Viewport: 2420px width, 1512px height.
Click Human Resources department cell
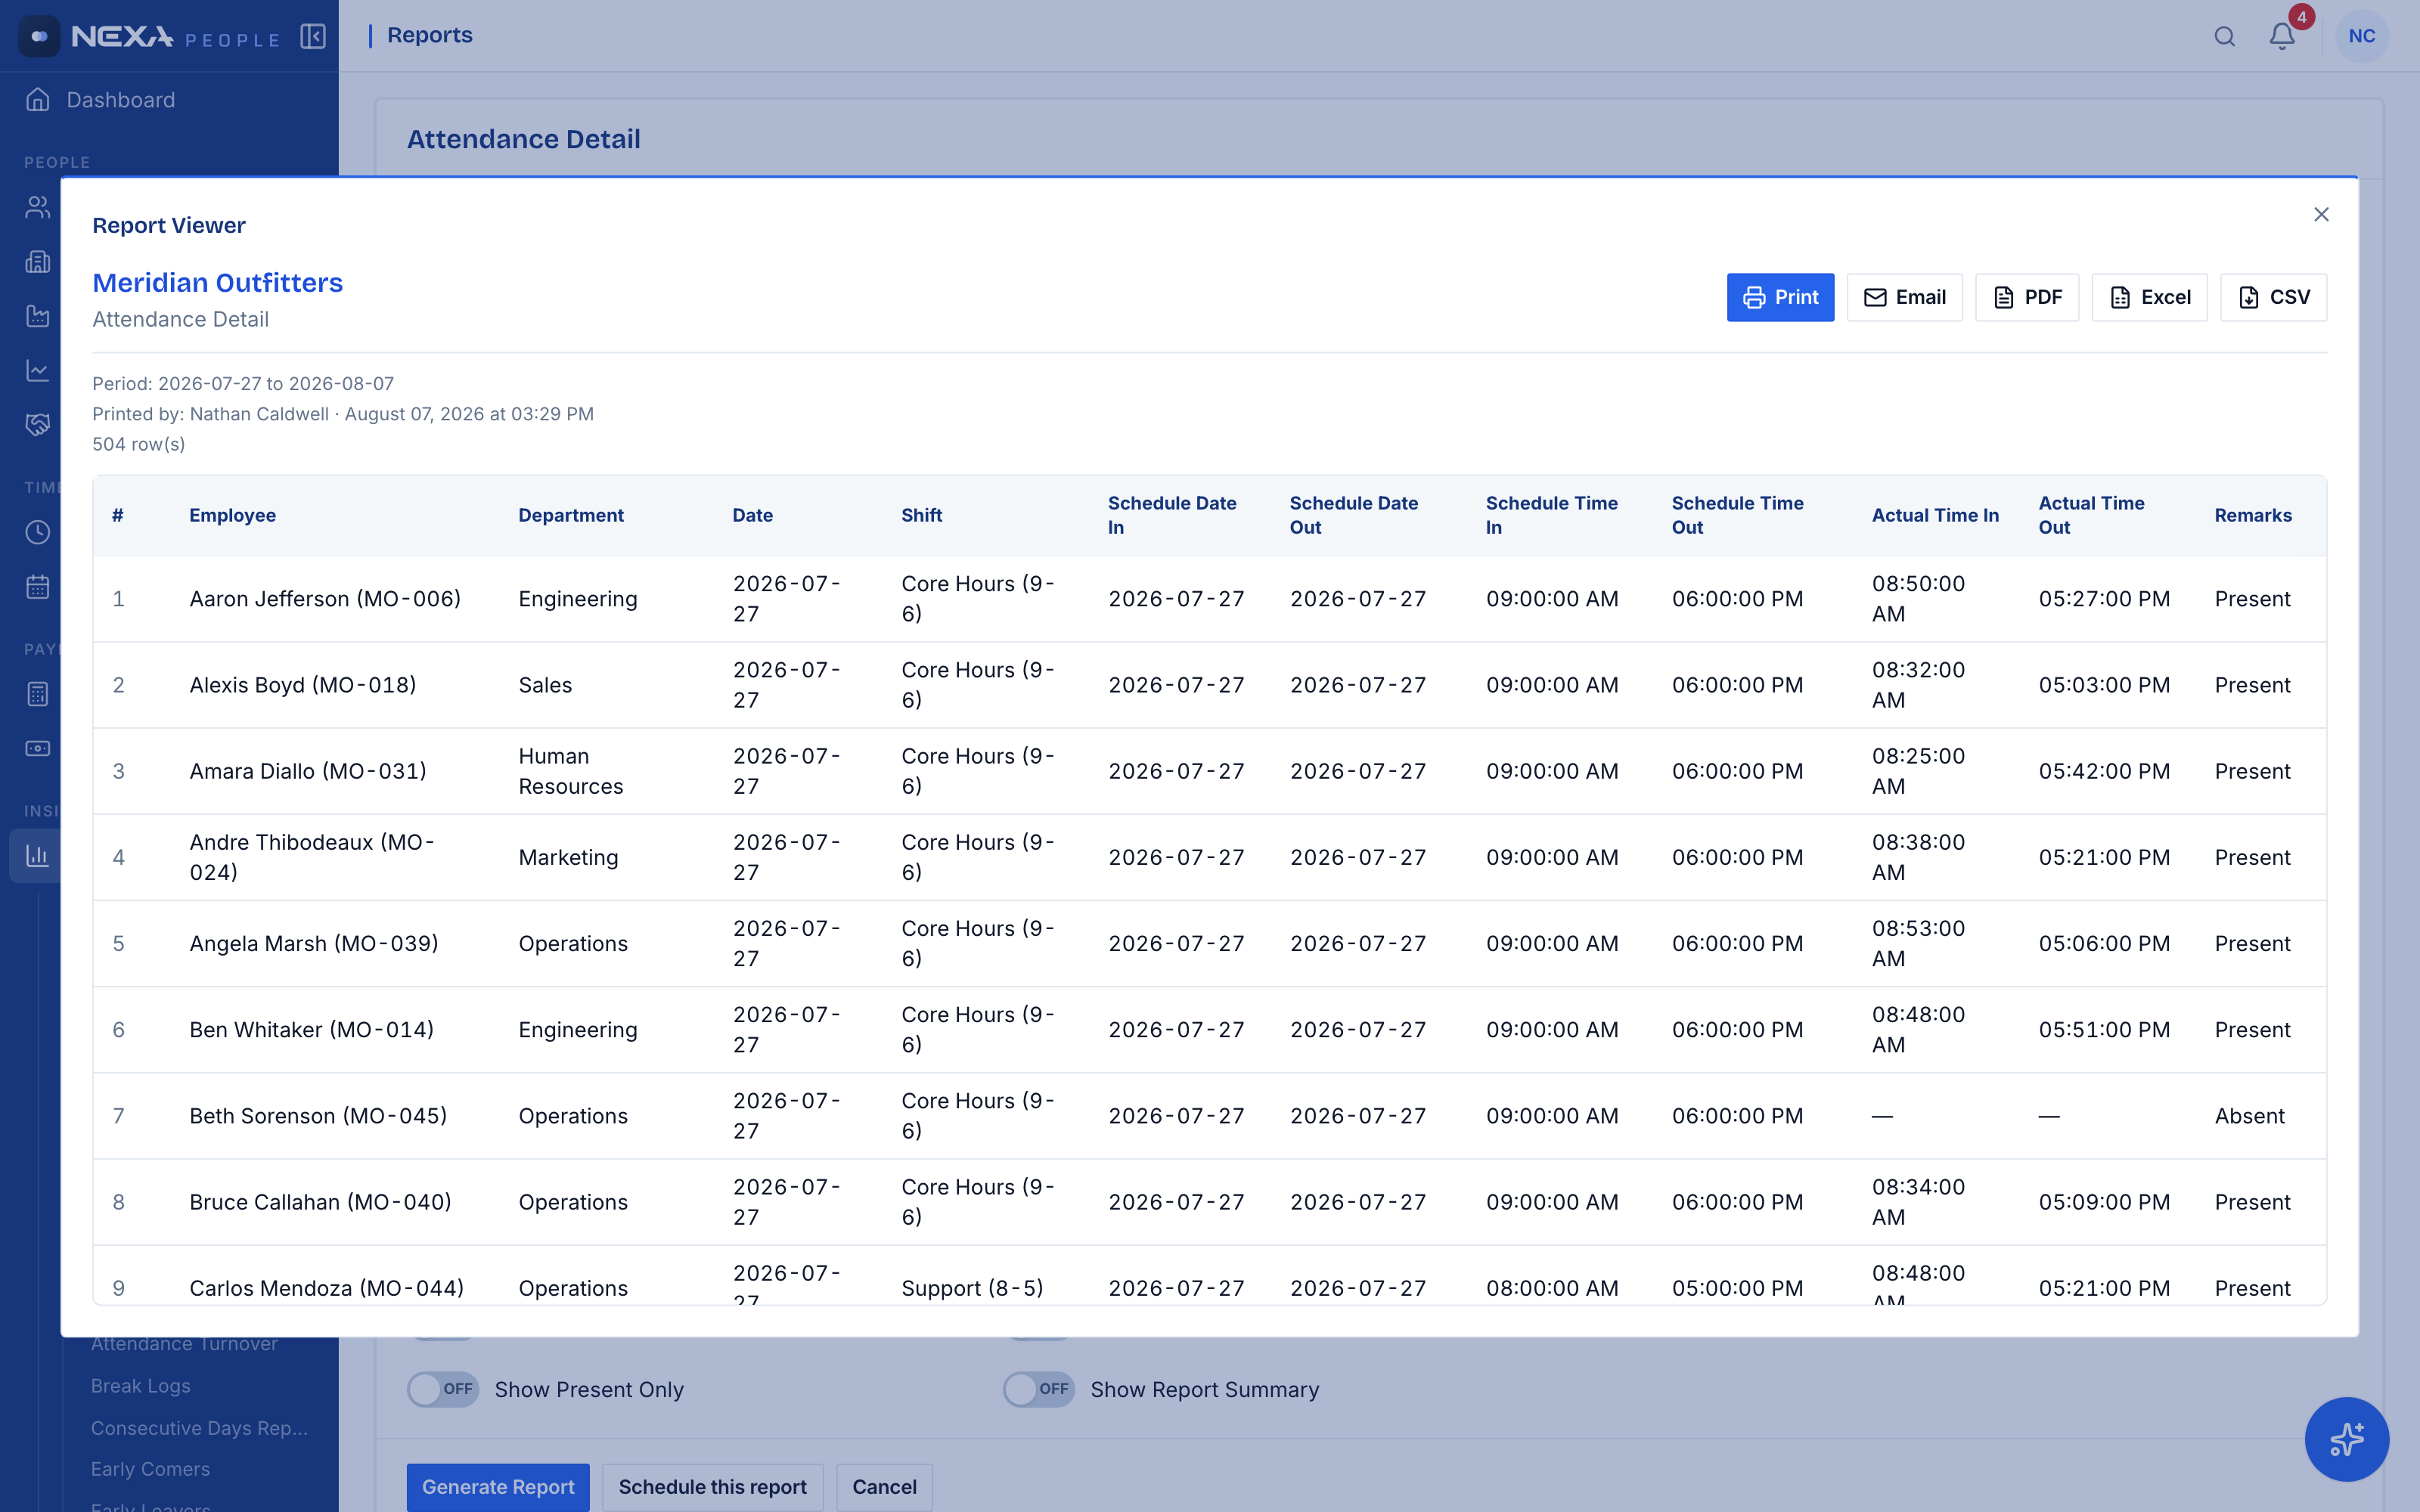[570, 771]
